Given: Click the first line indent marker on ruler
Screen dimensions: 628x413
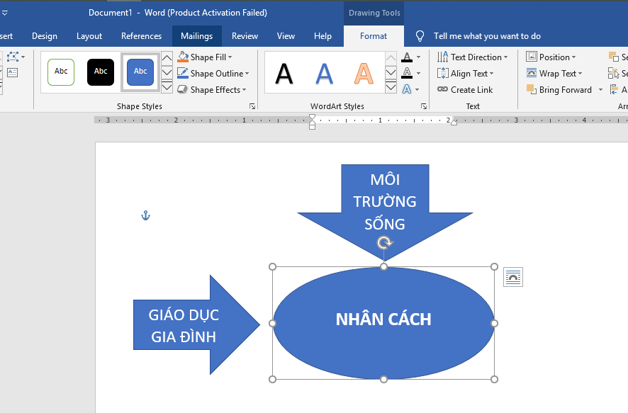Looking at the screenshot, I should click(x=312, y=117).
